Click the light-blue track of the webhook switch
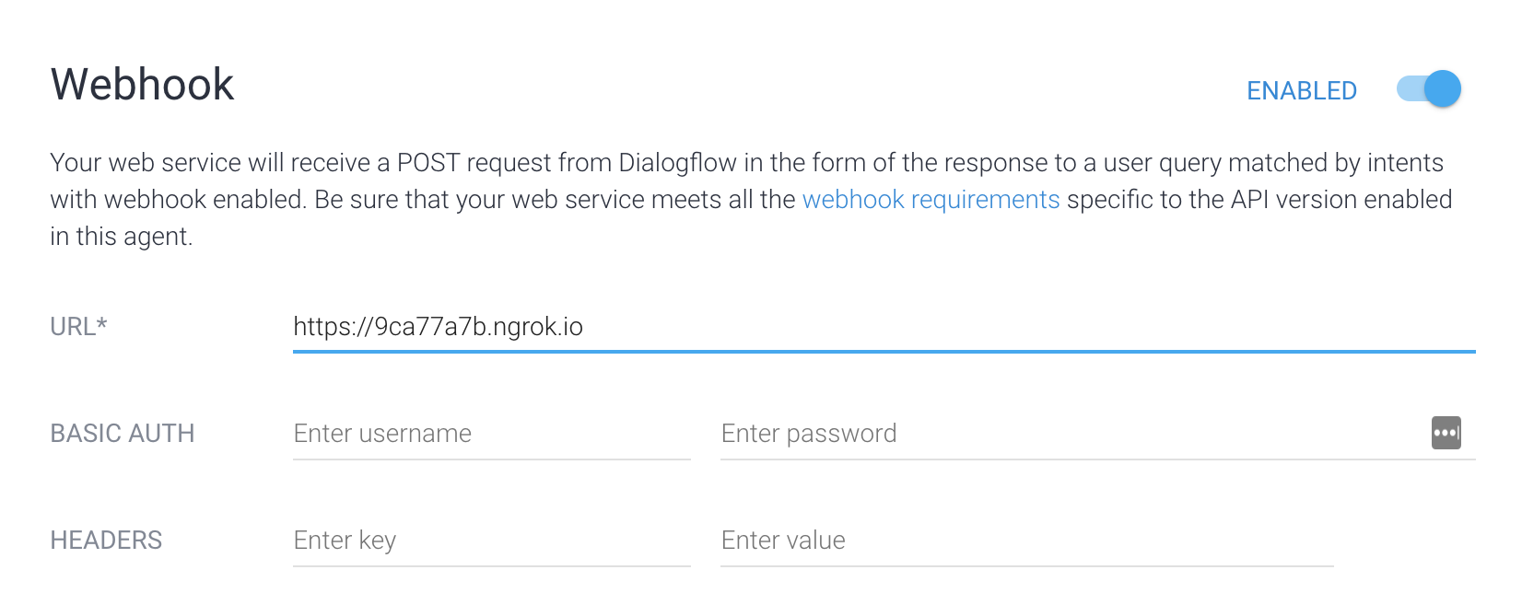 (1410, 89)
